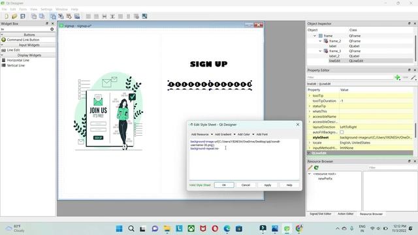Collapse the frame node in Object Inspector
Viewport: 418px width, 235px height.
pos(315,36)
